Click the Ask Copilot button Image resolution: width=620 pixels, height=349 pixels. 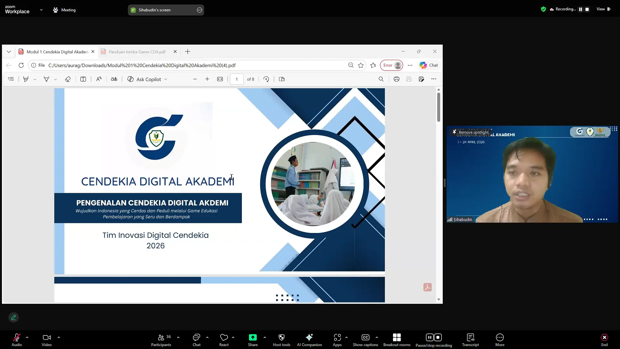[147, 79]
